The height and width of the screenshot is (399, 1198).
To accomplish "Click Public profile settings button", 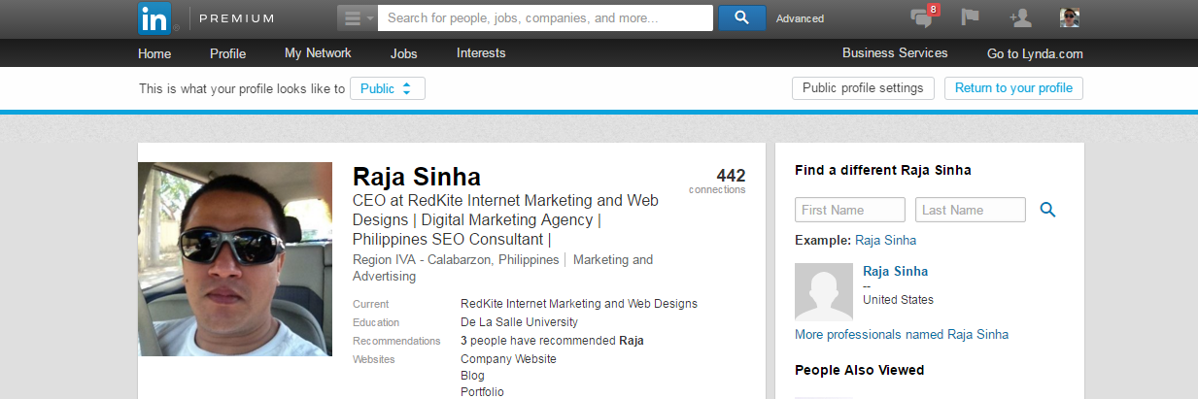I will coord(864,88).
